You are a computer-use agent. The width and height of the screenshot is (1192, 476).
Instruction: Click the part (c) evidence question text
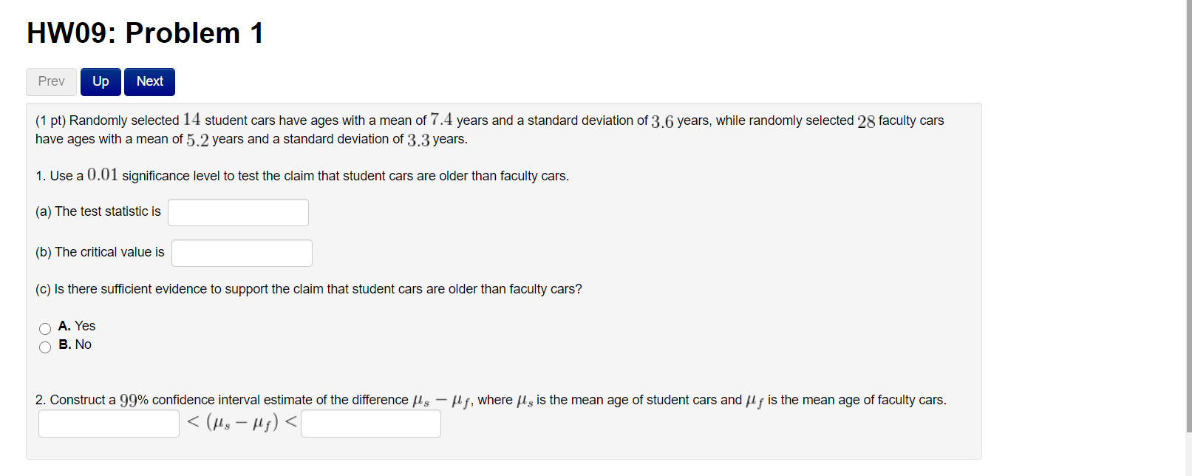(x=308, y=289)
